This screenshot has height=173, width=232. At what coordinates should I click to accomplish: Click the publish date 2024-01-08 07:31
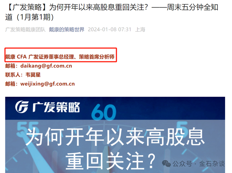109,29
